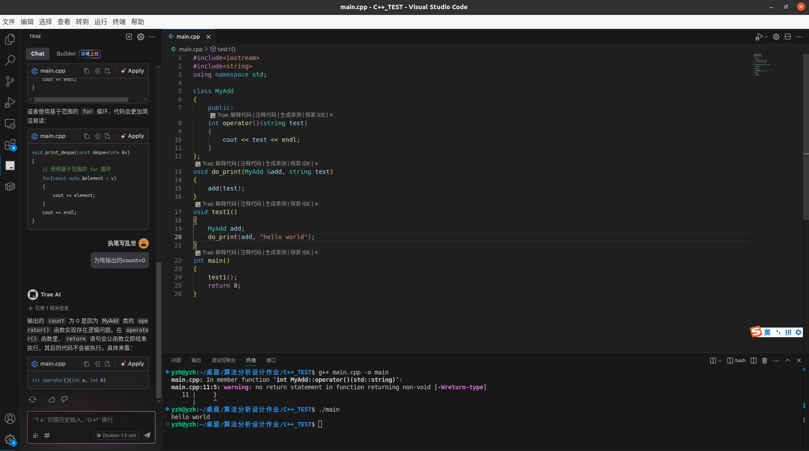
Task: Open the 帮助 menu
Action: point(138,22)
